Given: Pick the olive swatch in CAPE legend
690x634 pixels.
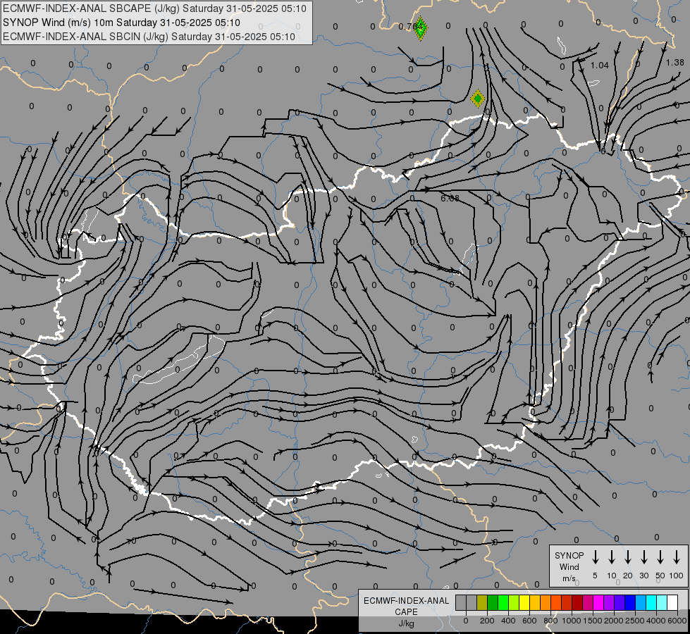Looking at the screenshot, I should pyautogui.click(x=482, y=603).
